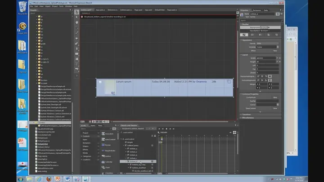Image resolution: width=324 pixels, height=182 pixels.
Task: Click the Brush resources tab icon
Action: [276, 35]
